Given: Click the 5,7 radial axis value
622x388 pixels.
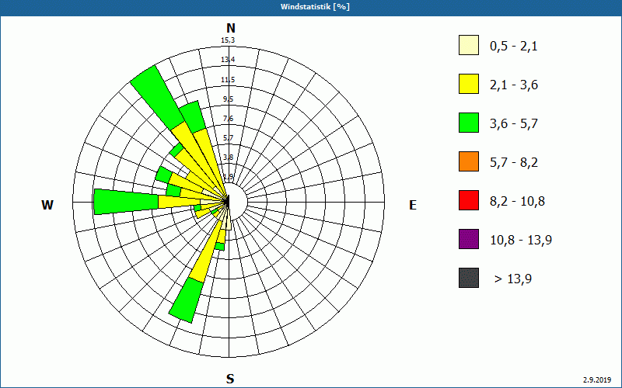Looking at the screenshot, I should click(x=228, y=138).
